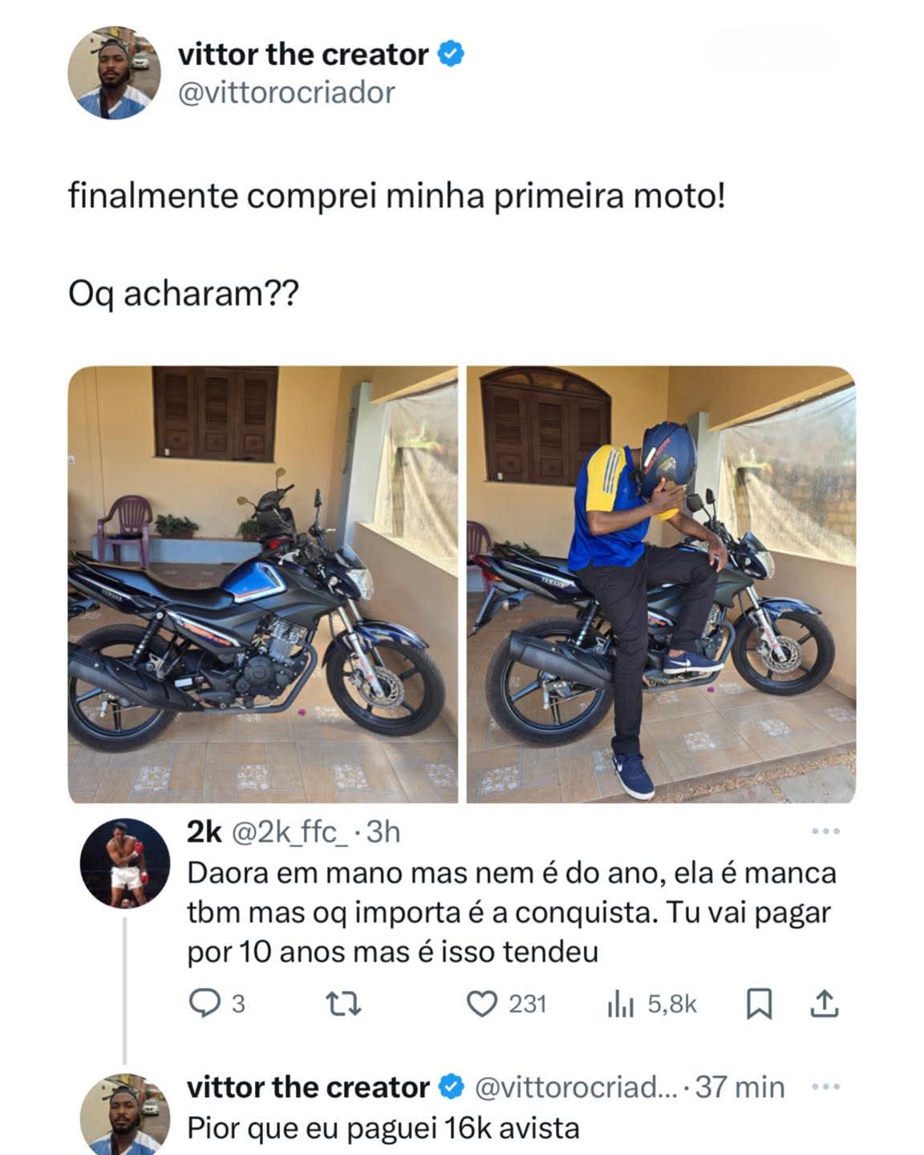Share the 2k reply
The image size is (924, 1155).
825,1003
